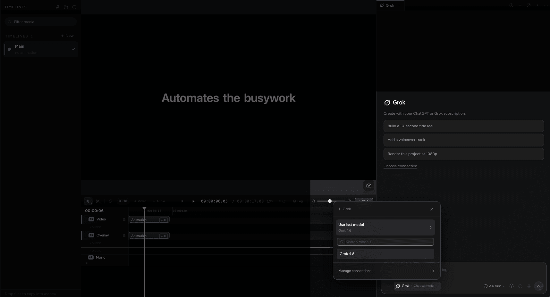Click the circle icon beside the gear

click(520, 286)
